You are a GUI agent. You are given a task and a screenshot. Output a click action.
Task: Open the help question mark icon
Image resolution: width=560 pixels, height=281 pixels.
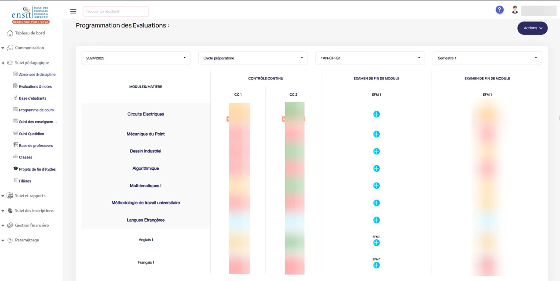499,10
